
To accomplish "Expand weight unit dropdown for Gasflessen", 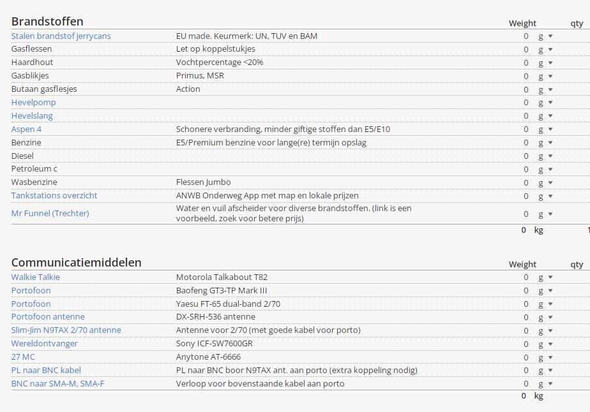I will [545, 49].
